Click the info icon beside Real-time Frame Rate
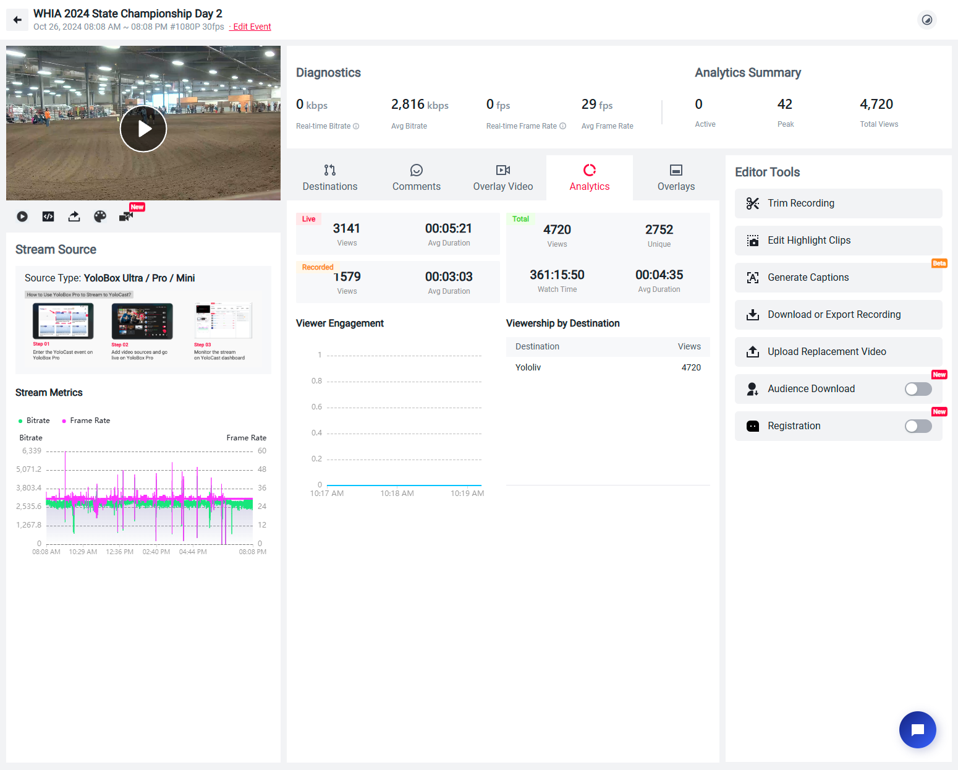The height and width of the screenshot is (770, 958). tap(562, 126)
